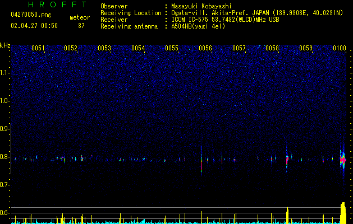Click the meteor count 37
This screenshot has height=224, width=353.
[81, 26]
